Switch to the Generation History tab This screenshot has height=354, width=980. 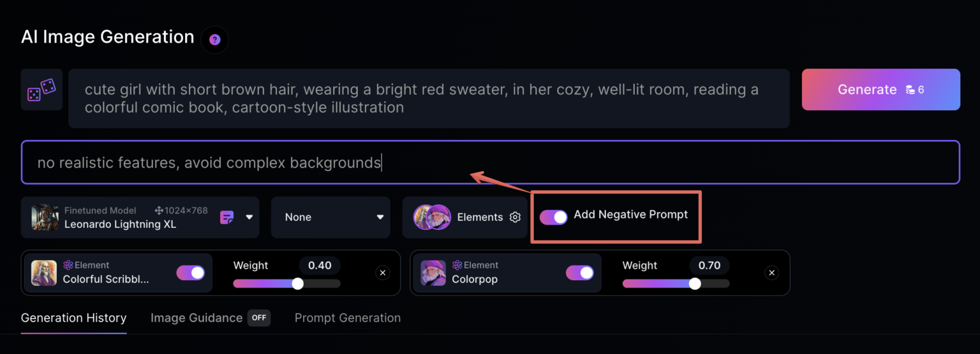[x=73, y=318]
